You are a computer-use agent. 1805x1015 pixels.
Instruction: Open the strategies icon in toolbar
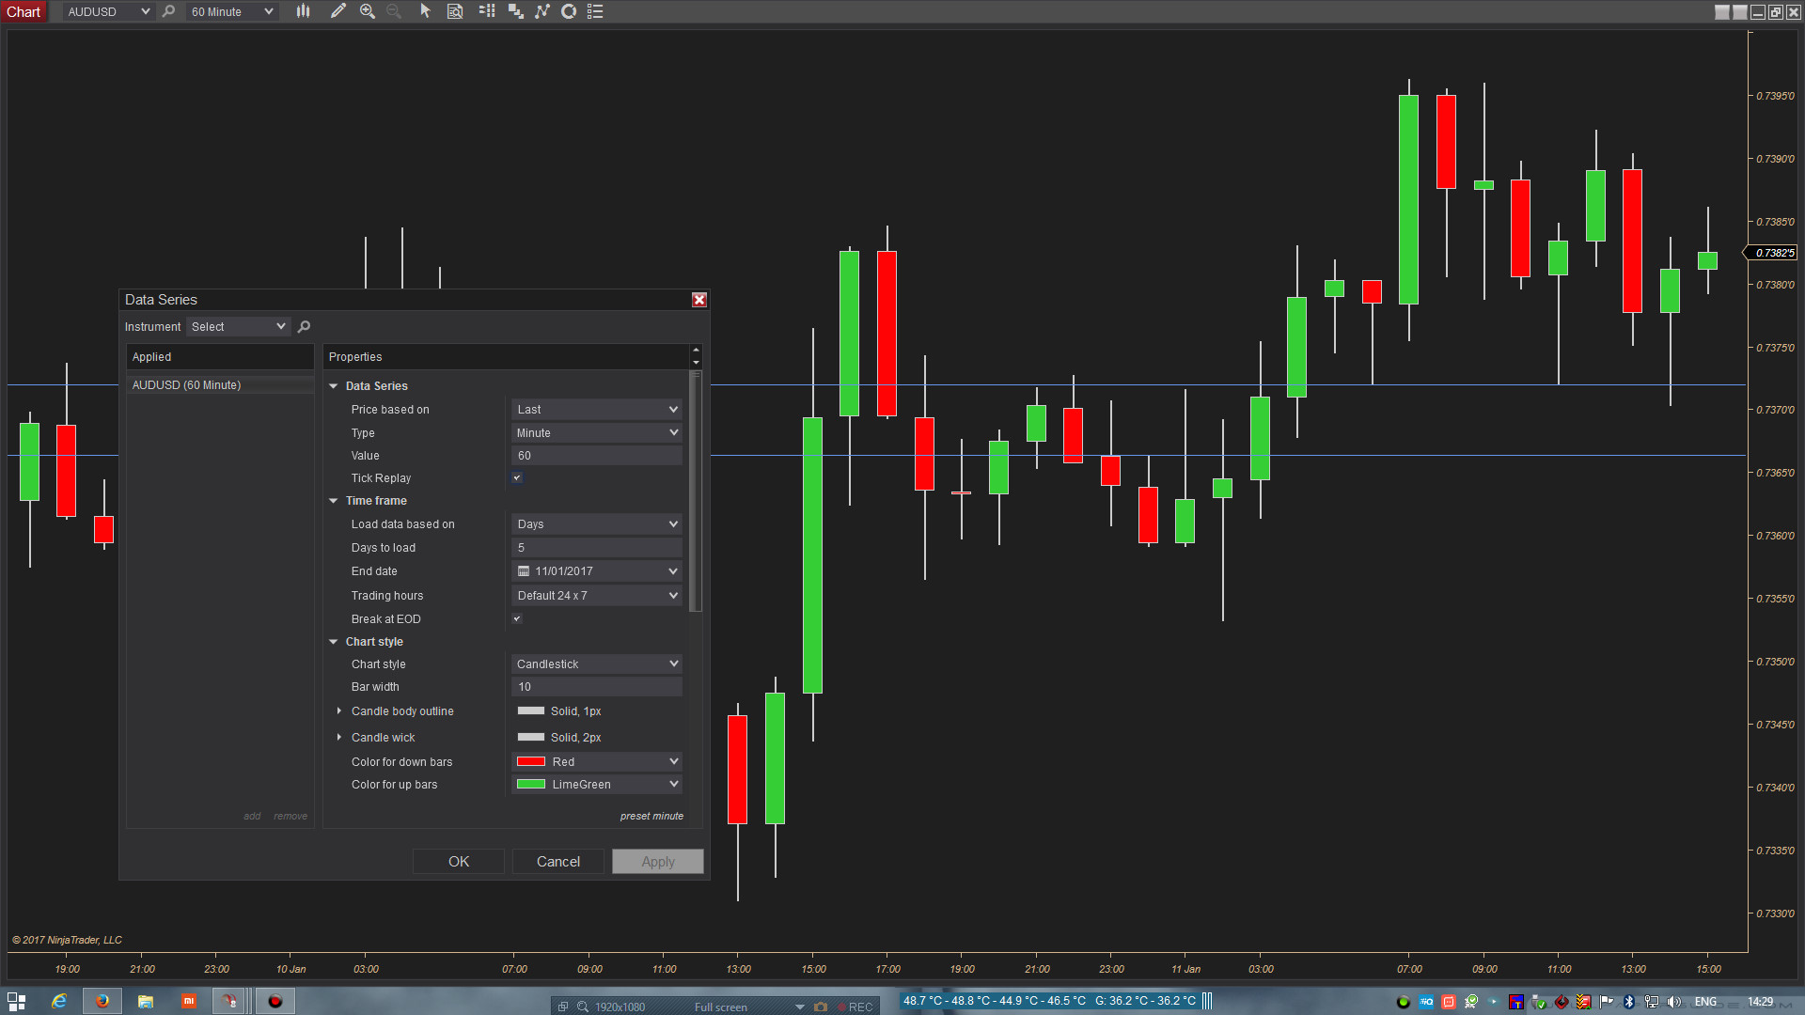pyautogui.click(x=569, y=11)
